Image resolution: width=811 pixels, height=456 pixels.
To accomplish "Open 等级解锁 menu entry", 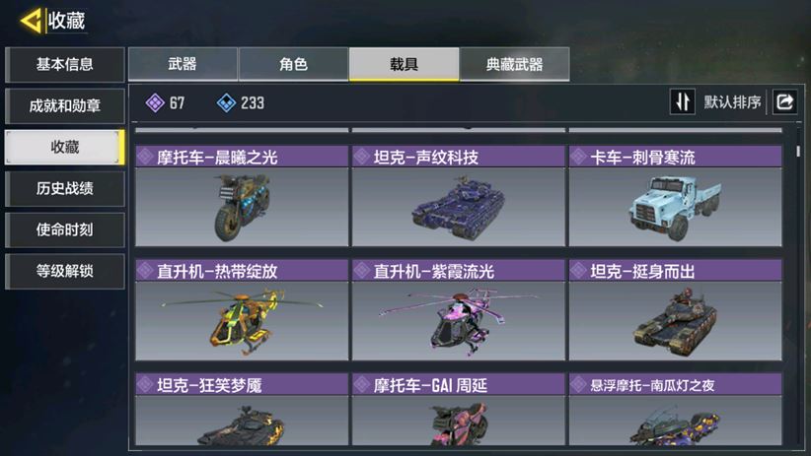I will [x=65, y=271].
